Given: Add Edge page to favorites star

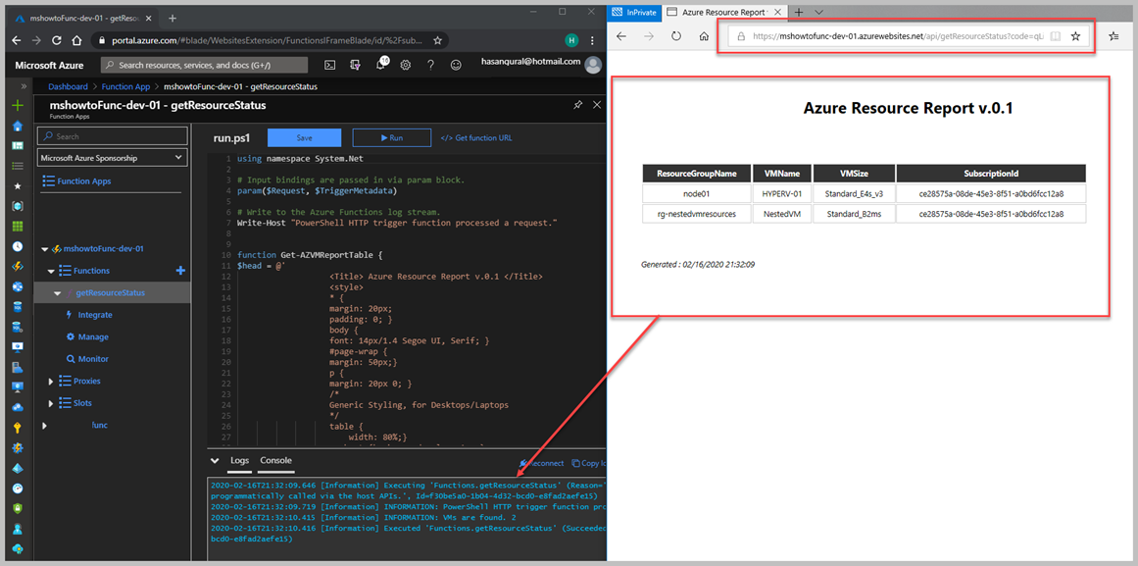Looking at the screenshot, I should (1075, 35).
